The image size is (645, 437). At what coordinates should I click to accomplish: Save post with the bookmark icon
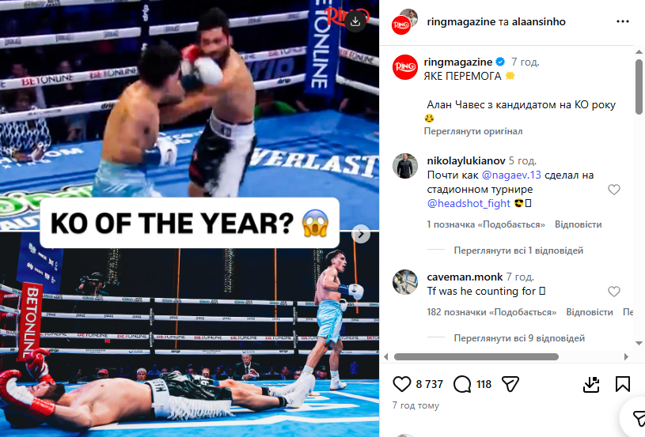click(622, 384)
